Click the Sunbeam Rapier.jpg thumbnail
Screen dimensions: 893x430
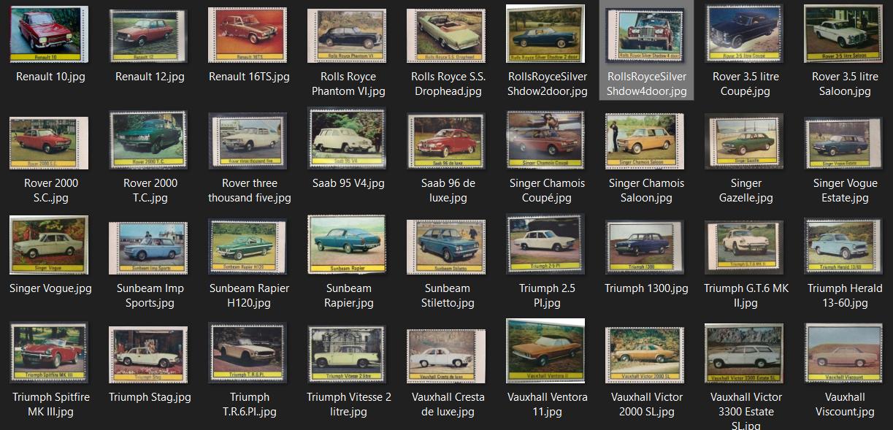(x=347, y=245)
